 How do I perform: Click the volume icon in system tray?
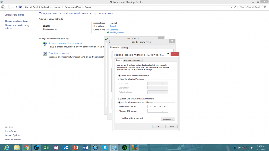tap(252, 148)
